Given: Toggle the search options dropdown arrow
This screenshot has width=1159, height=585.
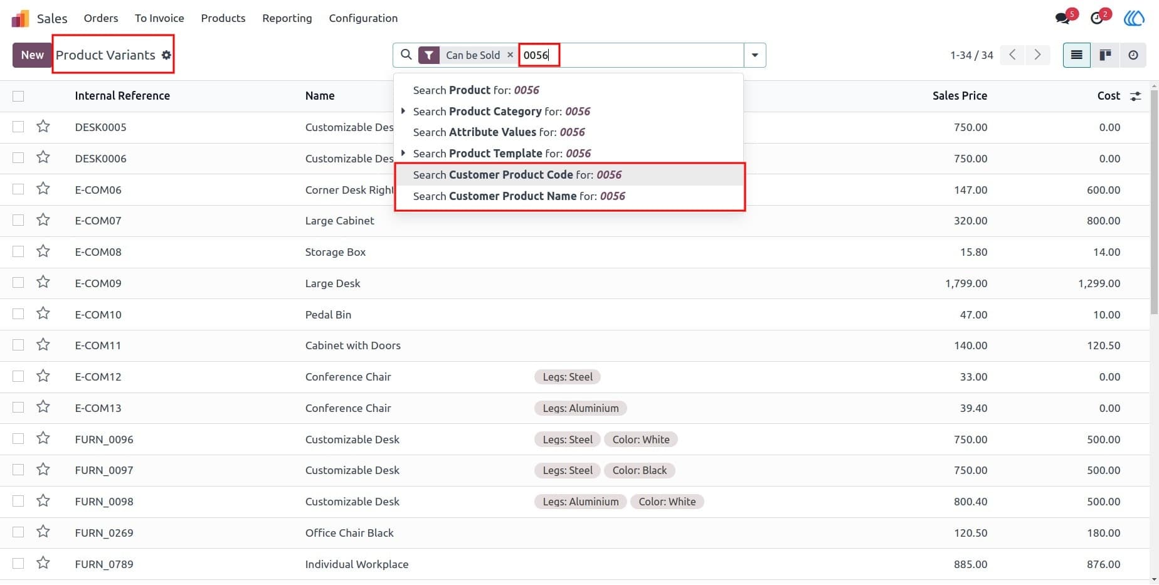Looking at the screenshot, I should point(754,55).
